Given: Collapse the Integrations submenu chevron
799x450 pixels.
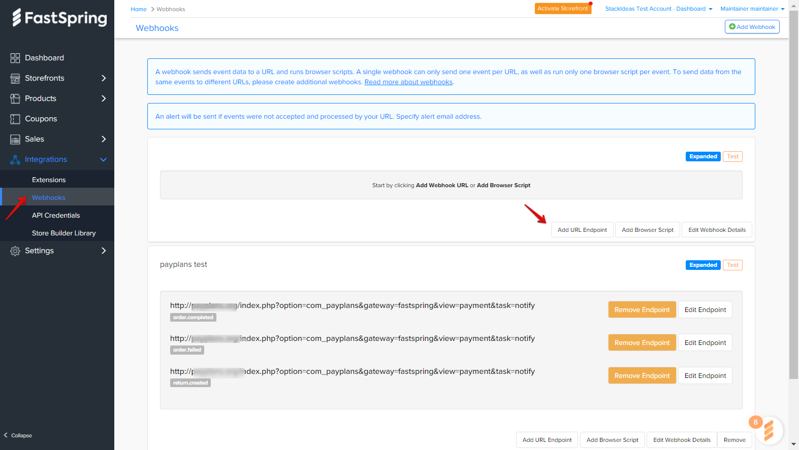Looking at the screenshot, I should pyautogui.click(x=104, y=159).
